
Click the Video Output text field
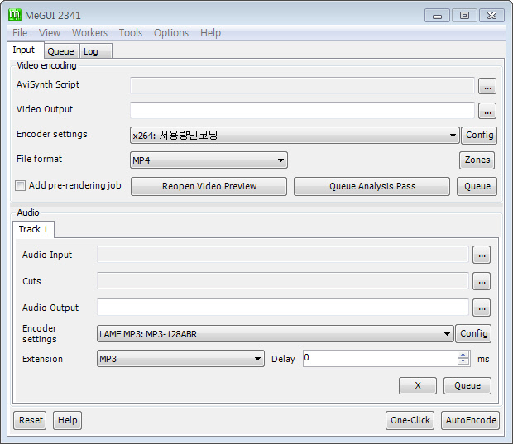point(302,111)
